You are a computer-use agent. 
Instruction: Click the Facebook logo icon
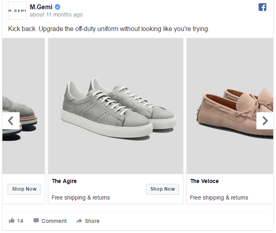tap(262, 7)
